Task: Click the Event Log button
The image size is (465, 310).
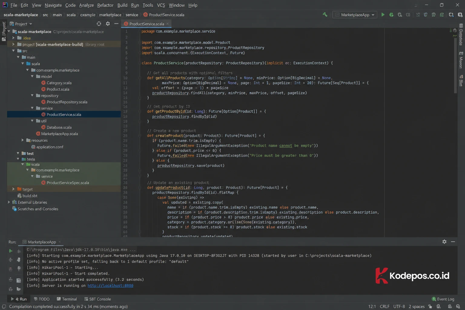Action: pos(443,299)
